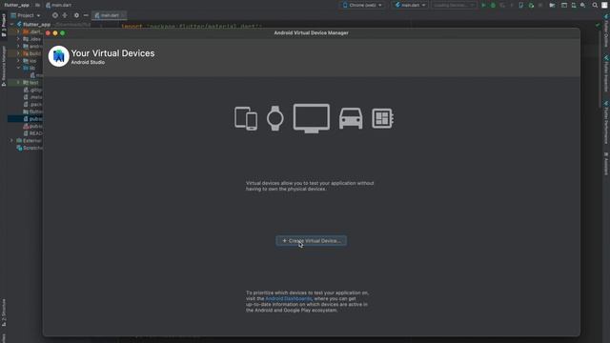The height and width of the screenshot is (343, 610).
Task: Click the Stop icon in the toolbar
Action: click(x=540, y=5)
